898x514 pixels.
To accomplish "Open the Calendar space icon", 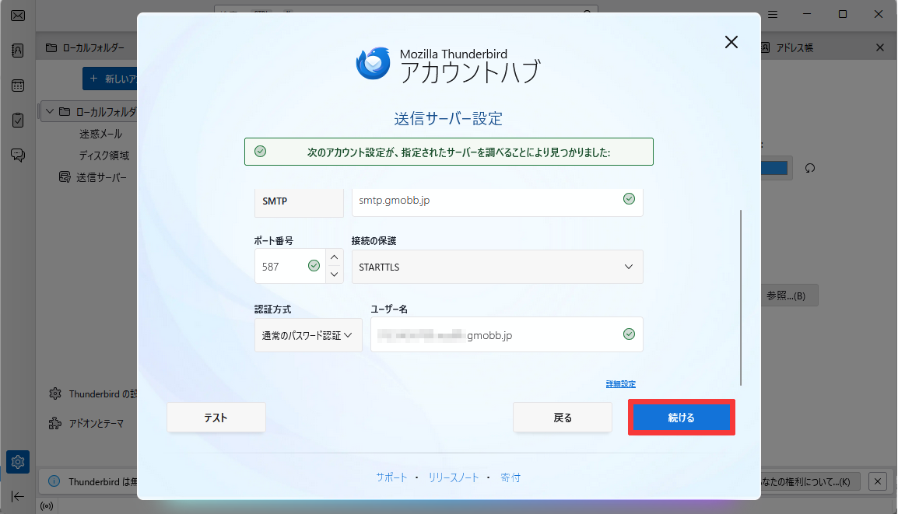I will click(17, 85).
